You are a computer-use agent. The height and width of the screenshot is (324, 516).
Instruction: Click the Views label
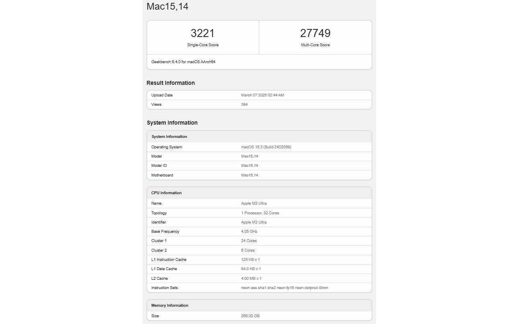point(156,105)
